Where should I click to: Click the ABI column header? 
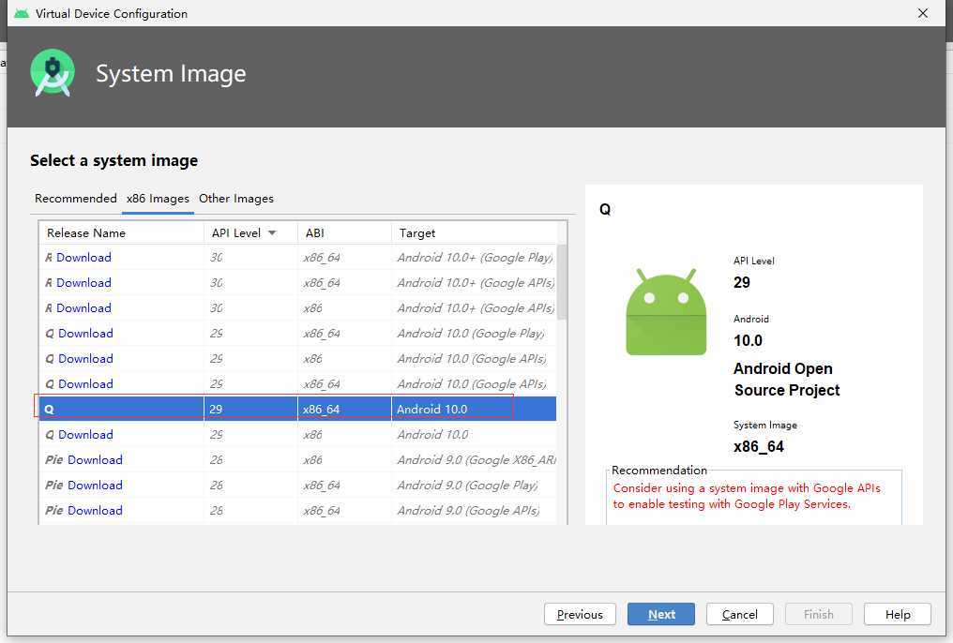(x=315, y=232)
